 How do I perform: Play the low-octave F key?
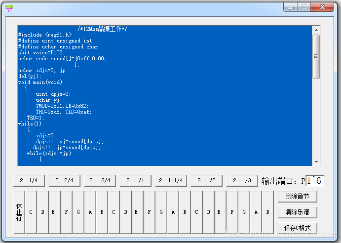click(66, 212)
